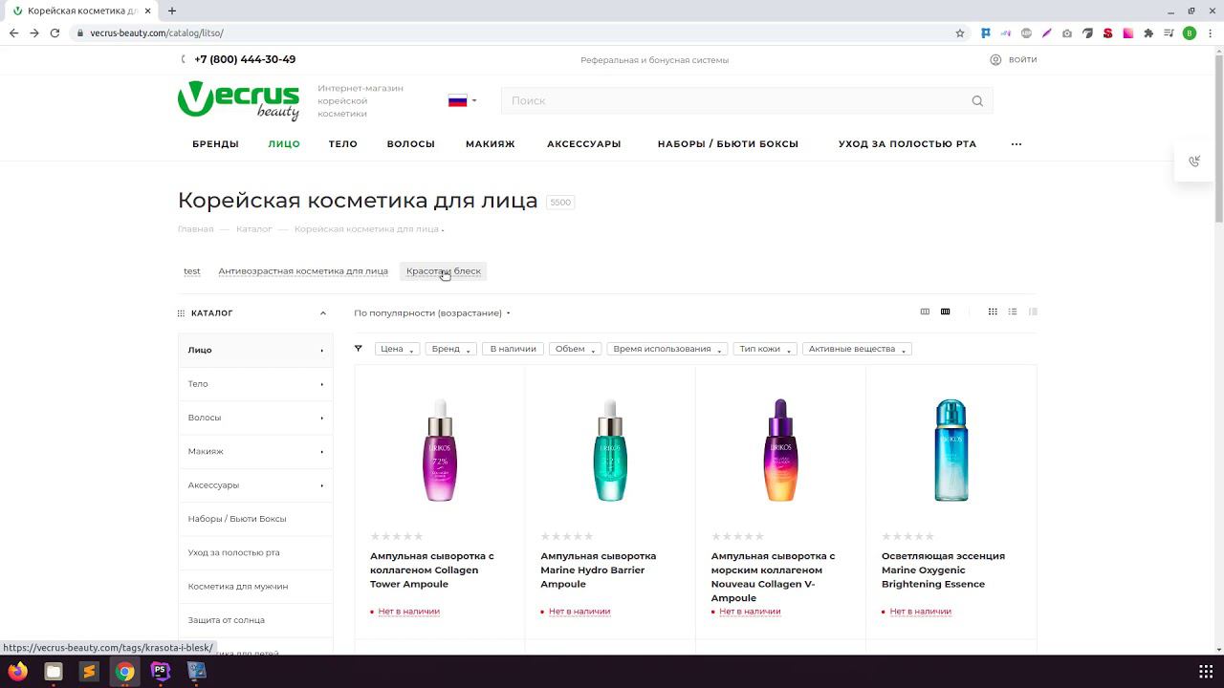Open the Активные вещества filter dropdown
Image resolution: width=1224 pixels, height=688 pixels.
(x=857, y=349)
